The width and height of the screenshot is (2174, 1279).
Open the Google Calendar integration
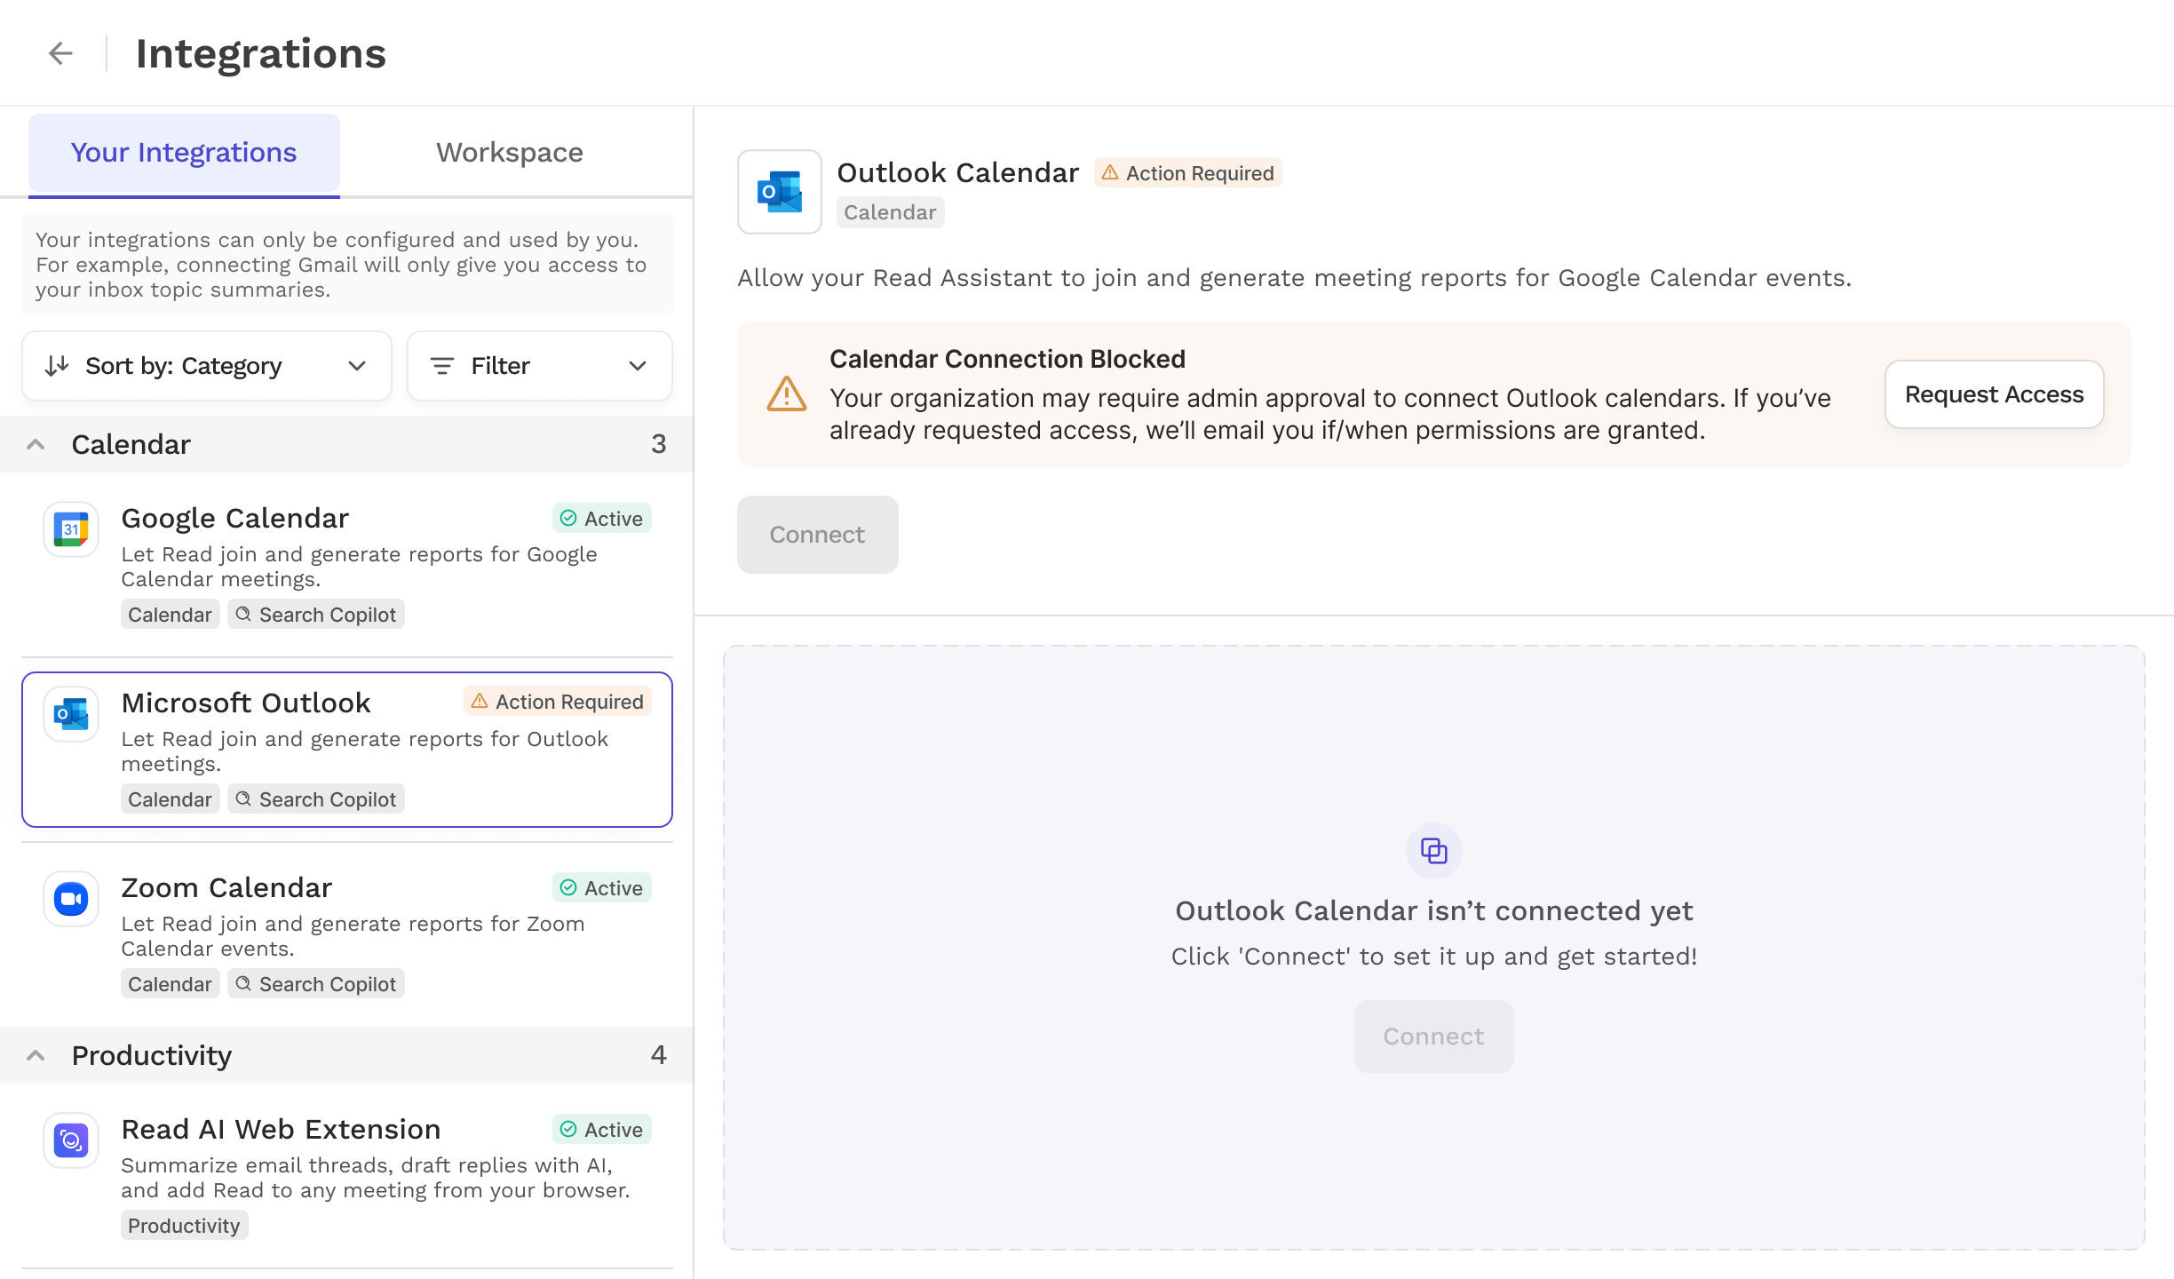pyautogui.click(x=347, y=565)
